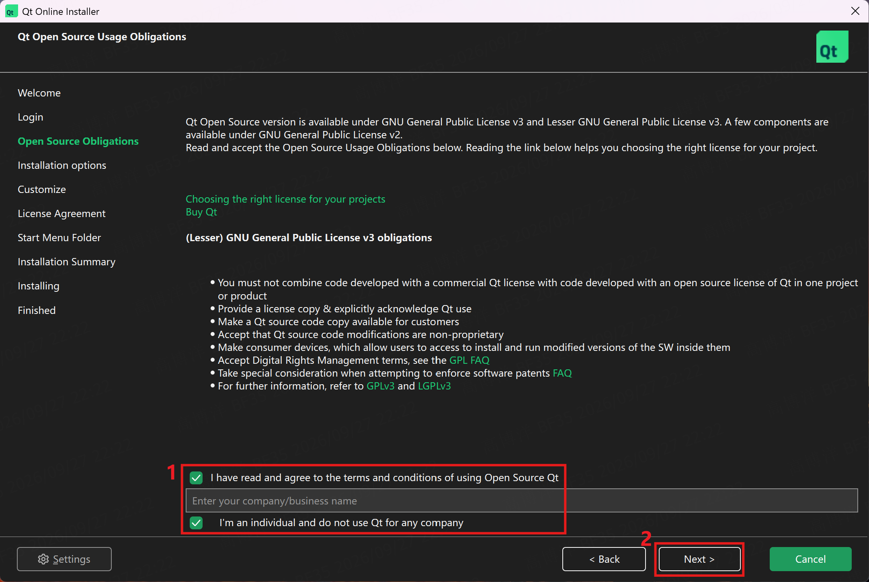Check the agree to terms checkbox
The image size is (869, 582).
196,477
